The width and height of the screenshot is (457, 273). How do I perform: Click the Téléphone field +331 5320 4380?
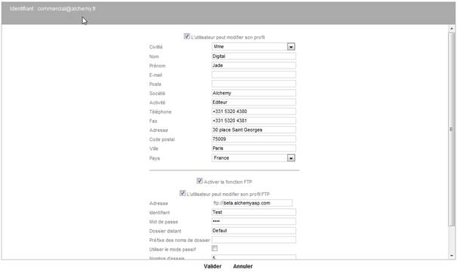(x=254, y=112)
